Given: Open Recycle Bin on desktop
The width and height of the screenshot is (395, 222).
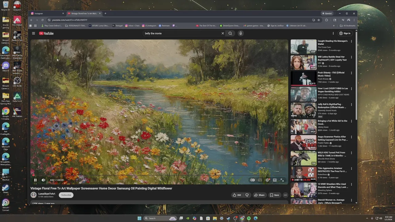Looking at the screenshot, I should (x=6, y=6).
